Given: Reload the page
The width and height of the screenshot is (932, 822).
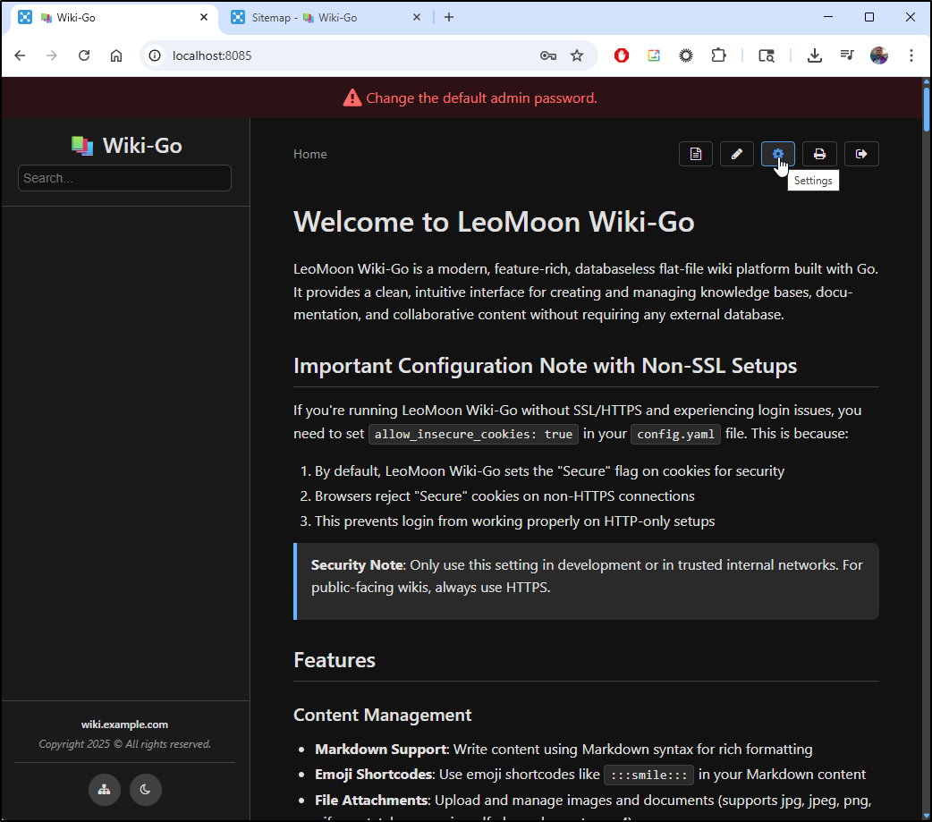Looking at the screenshot, I should pyautogui.click(x=84, y=55).
